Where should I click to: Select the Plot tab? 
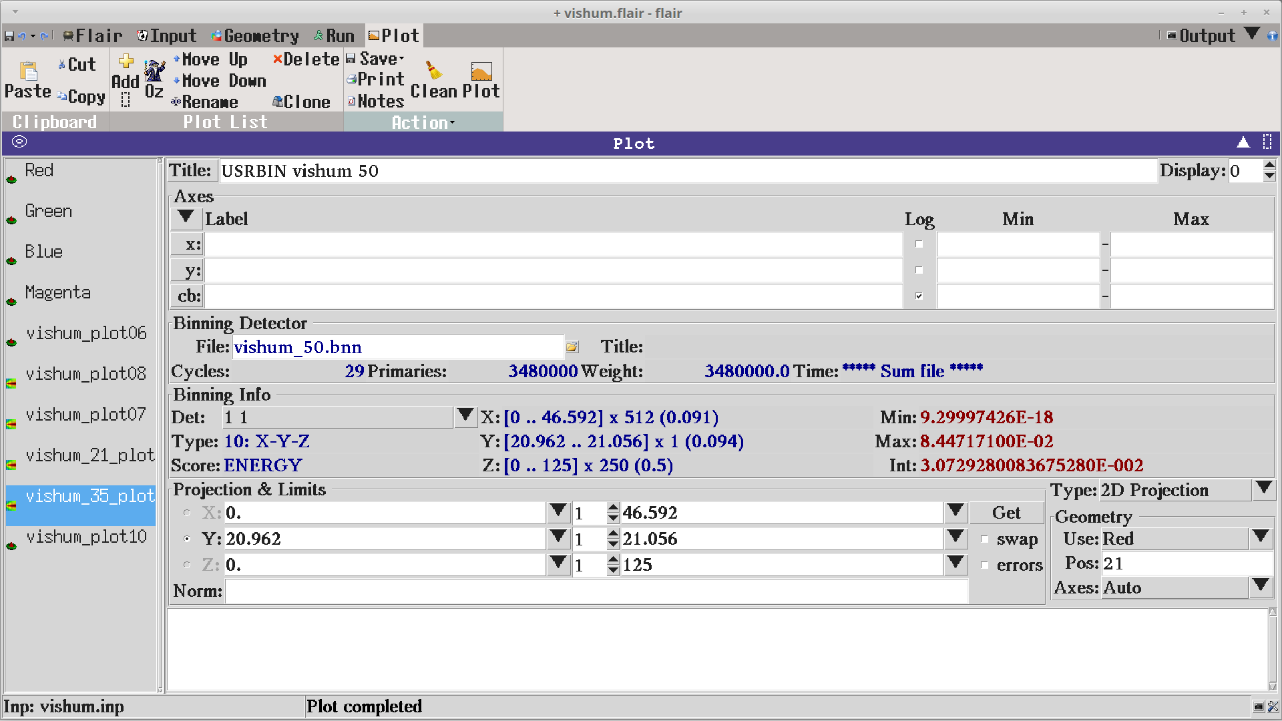394,36
